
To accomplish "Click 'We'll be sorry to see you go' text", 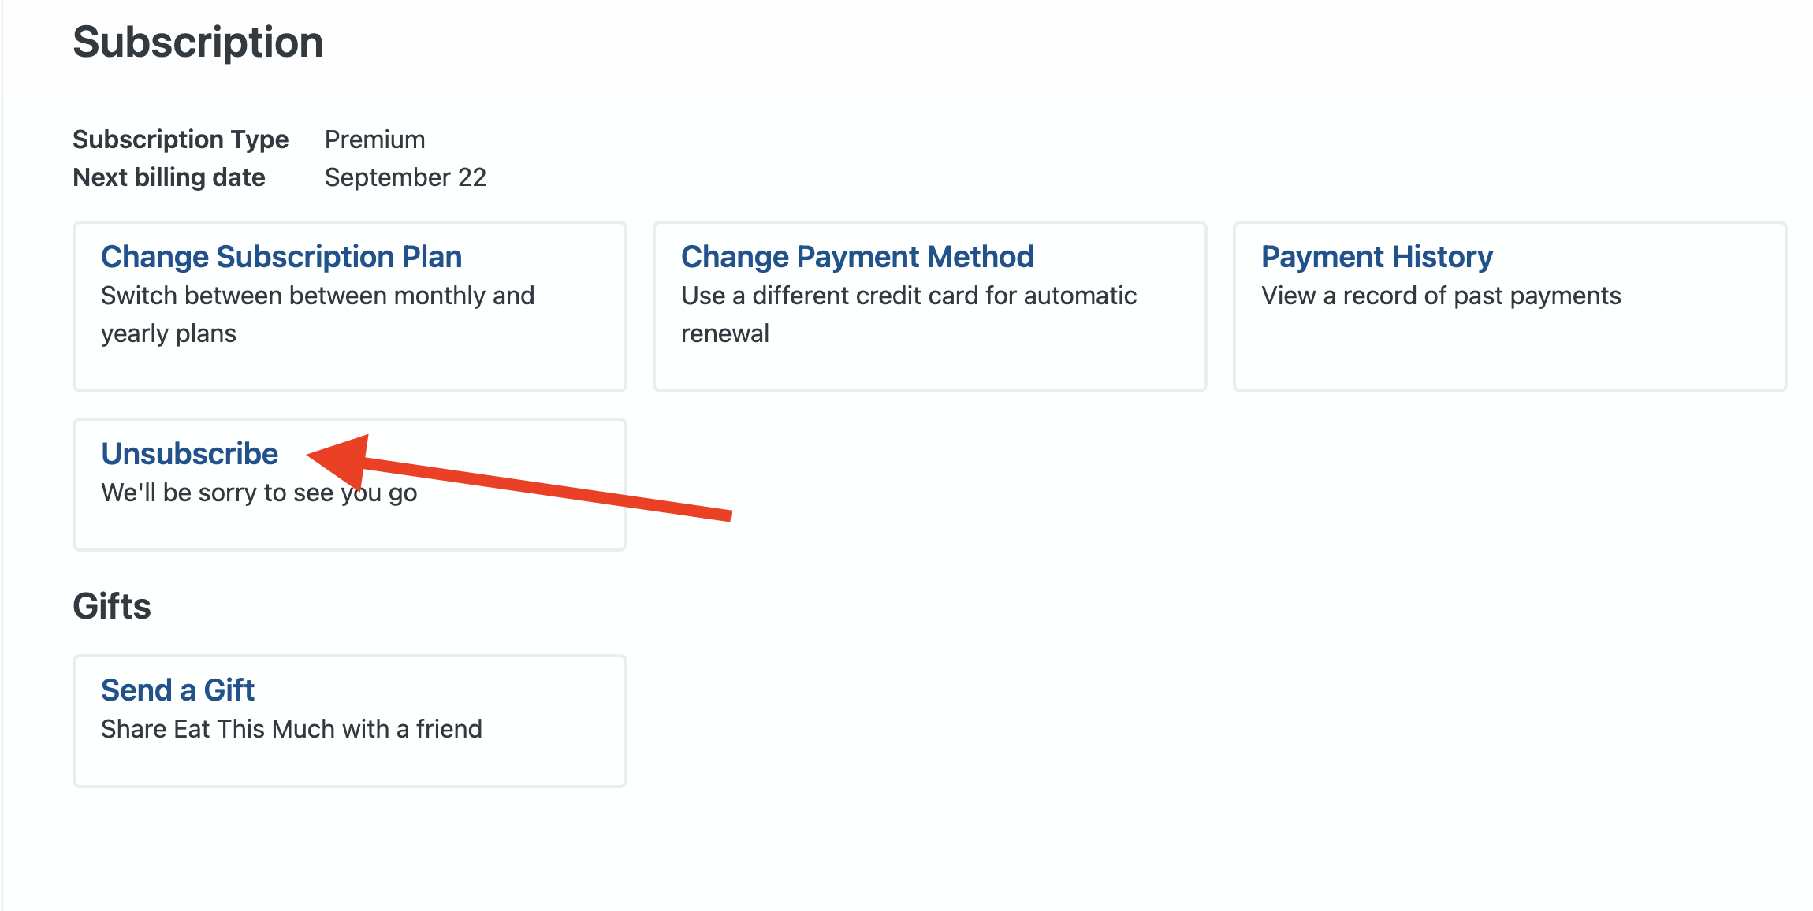I will [259, 493].
